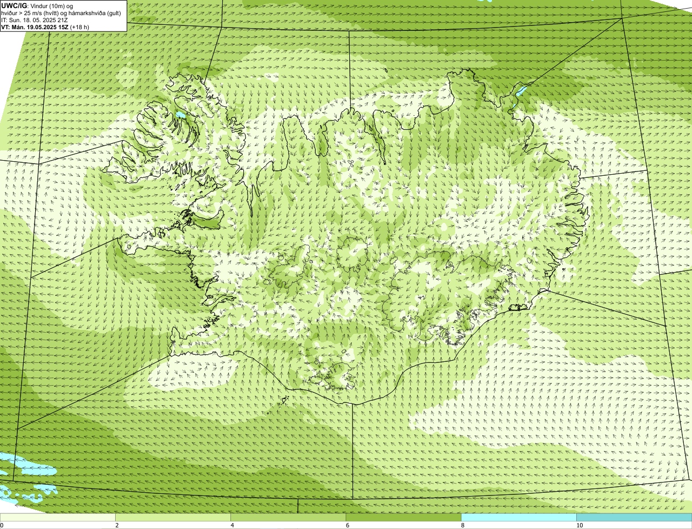
Task: Click the teal color bar segment above 10
Action: [x=634, y=518]
